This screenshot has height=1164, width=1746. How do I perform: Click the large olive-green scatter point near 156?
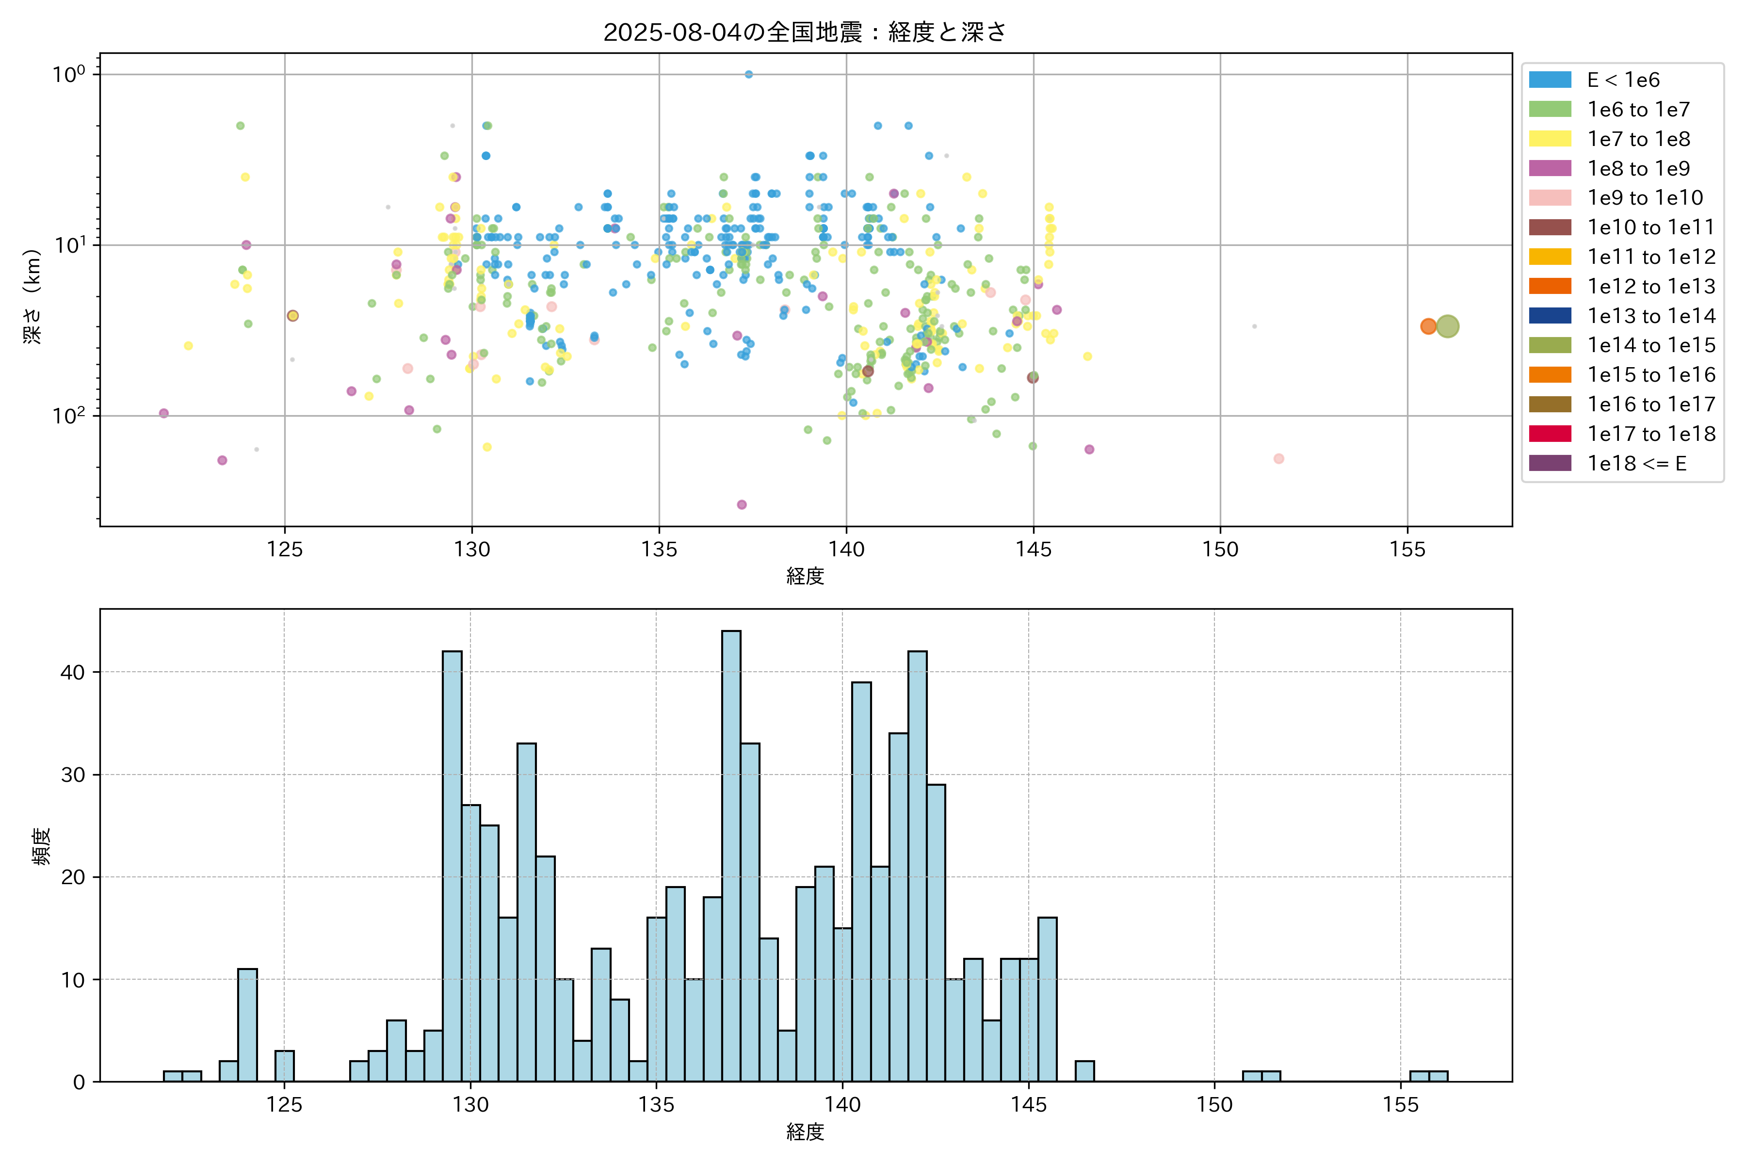coord(1447,326)
